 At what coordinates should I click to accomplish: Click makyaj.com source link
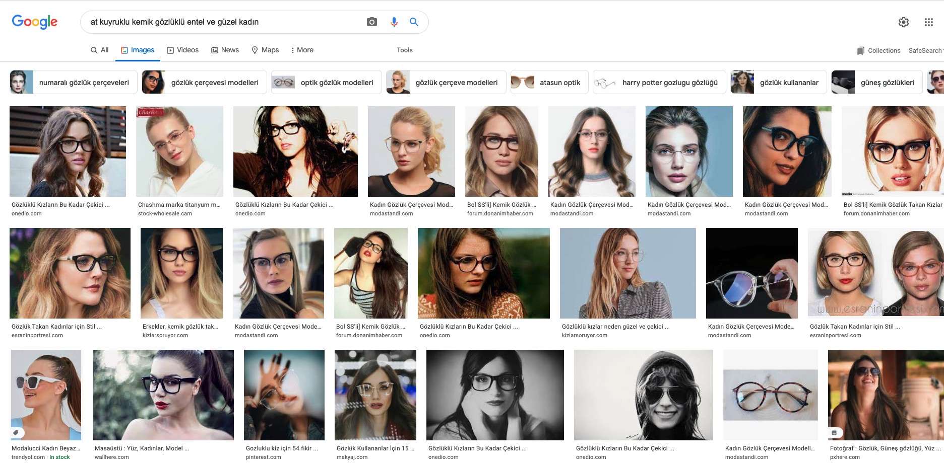tap(352, 457)
